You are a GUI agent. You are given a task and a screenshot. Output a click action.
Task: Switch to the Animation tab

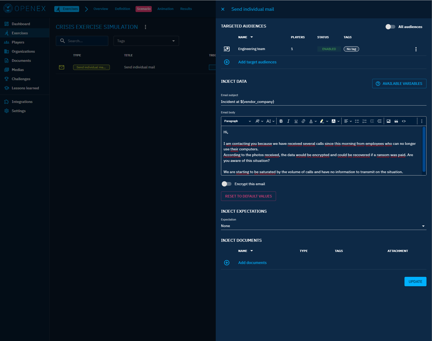click(x=165, y=9)
